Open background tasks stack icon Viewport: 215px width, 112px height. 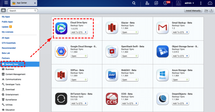point(147,3)
